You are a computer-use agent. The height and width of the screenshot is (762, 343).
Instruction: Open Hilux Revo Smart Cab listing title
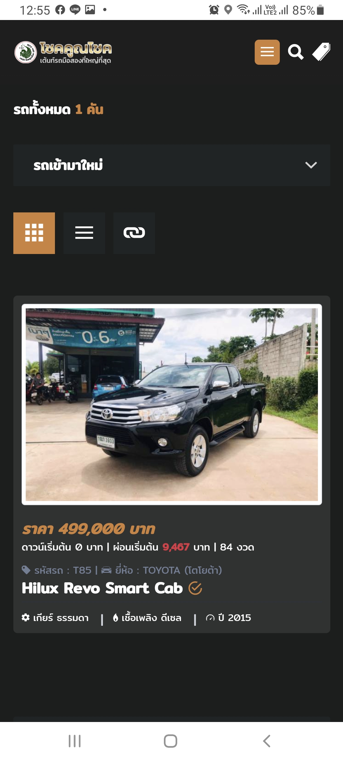[102, 588]
